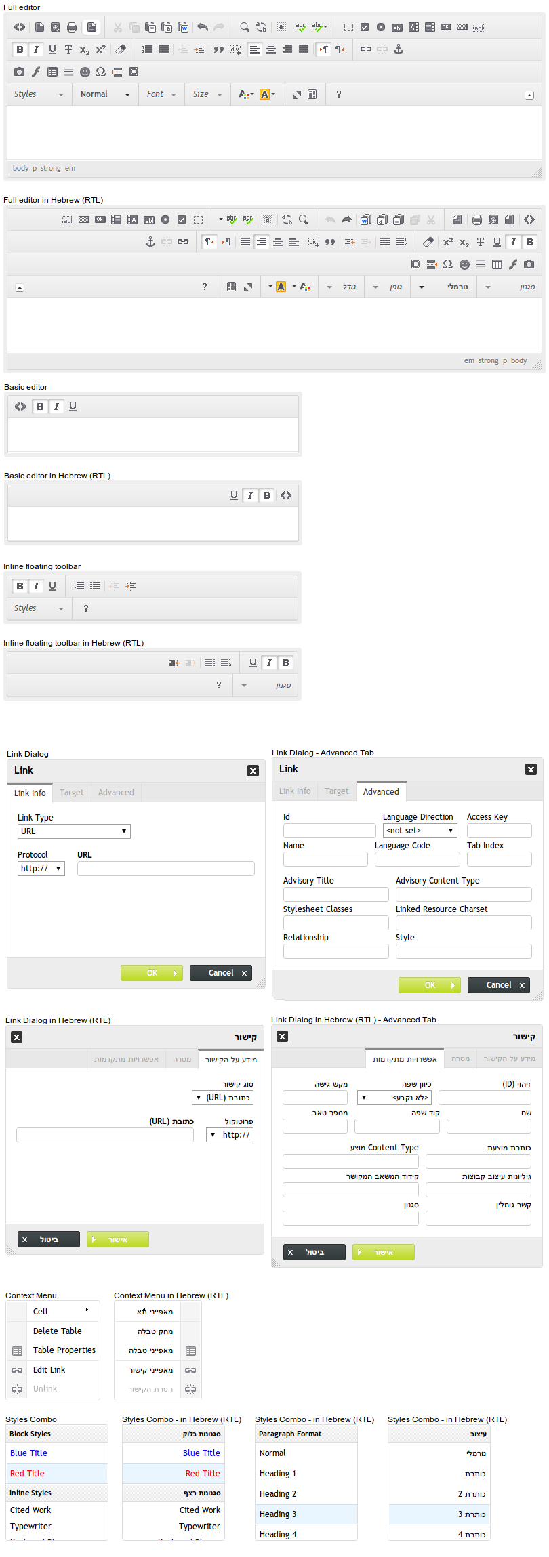This screenshot has height=1557, width=549.
Task: Click the Anchor icon in English full editor
Action: (x=399, y=49)
